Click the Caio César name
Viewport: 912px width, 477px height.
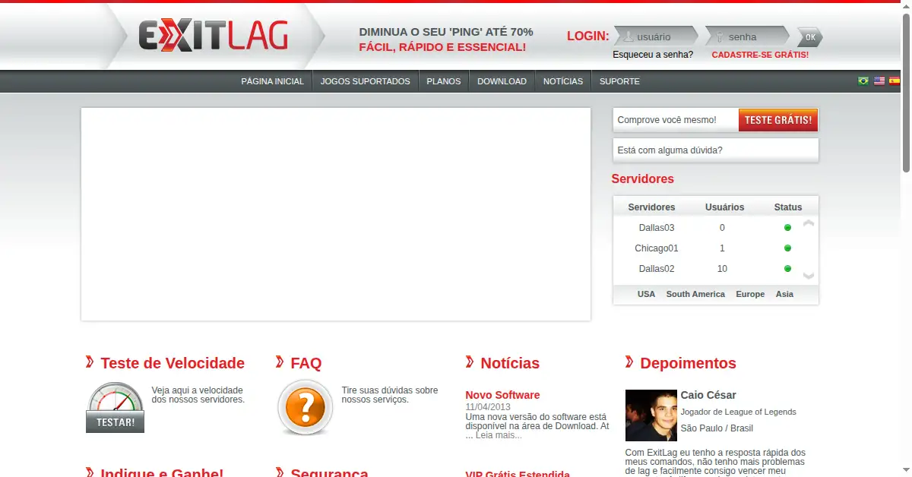coord(708,395)
